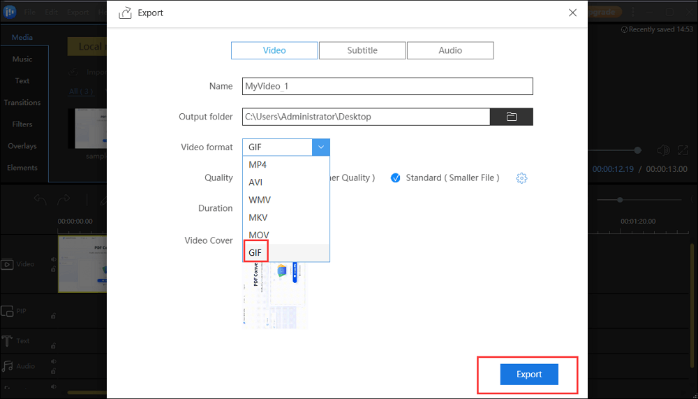This screenshot has height=399, width=698.
Task: Open quality settings gear icon
Action: pos(521,178)
